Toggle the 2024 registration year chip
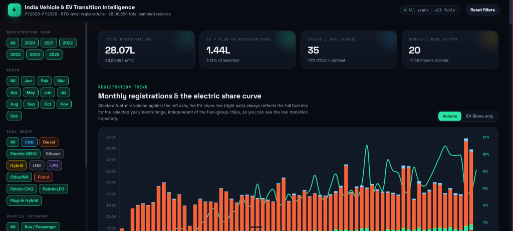513x231 pixels. coord(35,54)
